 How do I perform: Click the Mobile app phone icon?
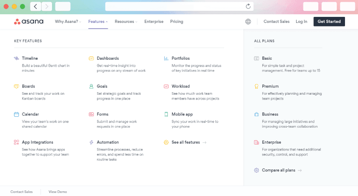166,114
